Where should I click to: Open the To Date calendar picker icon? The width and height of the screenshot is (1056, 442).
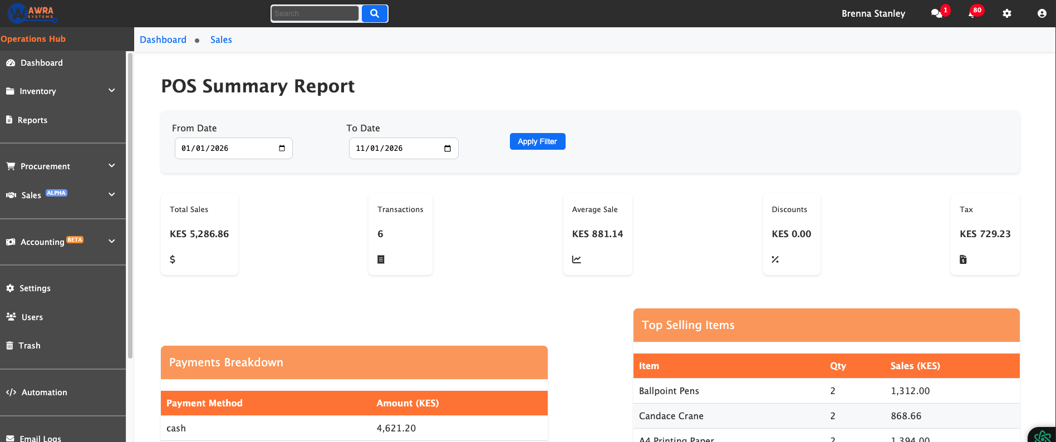[x=448, y=148]
